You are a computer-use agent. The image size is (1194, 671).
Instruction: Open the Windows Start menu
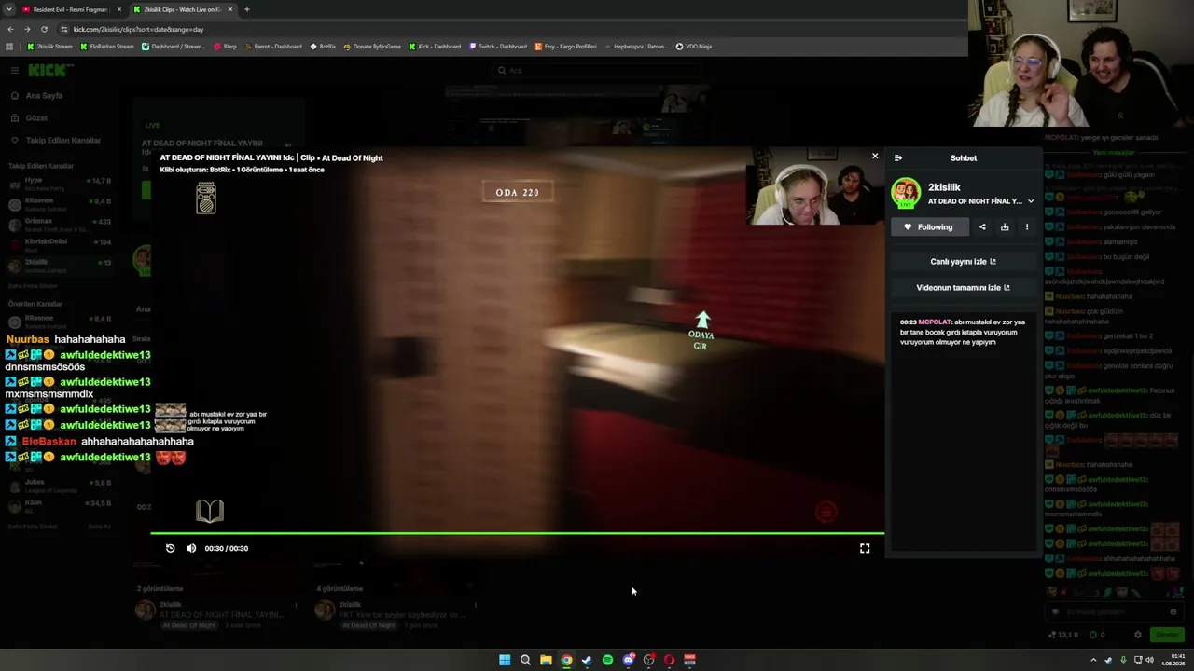[x=505, y=660]
